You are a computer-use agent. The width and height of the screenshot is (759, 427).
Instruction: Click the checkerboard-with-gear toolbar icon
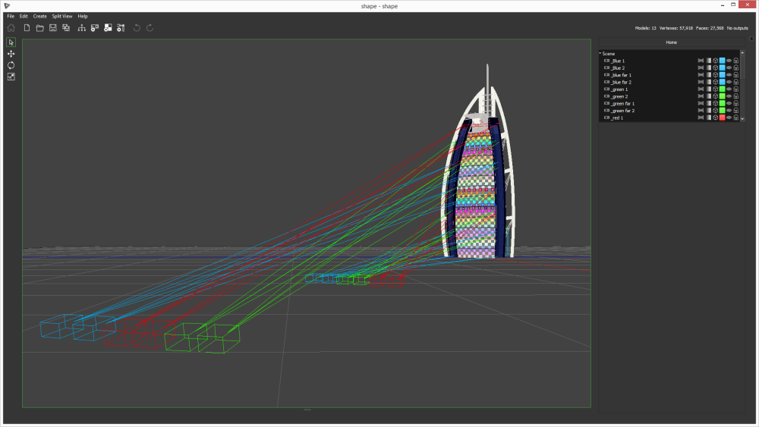pos(108,28)
